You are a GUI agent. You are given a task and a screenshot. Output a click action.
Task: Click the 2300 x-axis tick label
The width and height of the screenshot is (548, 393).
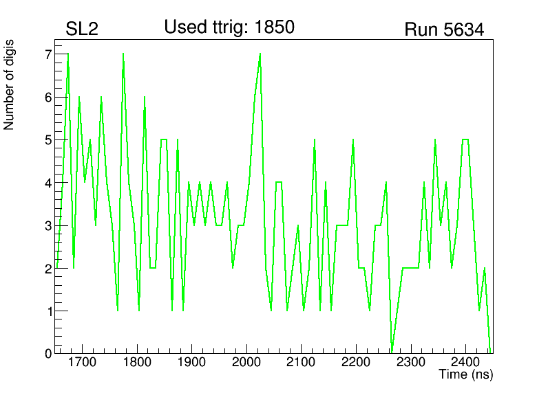coord(411,362)
